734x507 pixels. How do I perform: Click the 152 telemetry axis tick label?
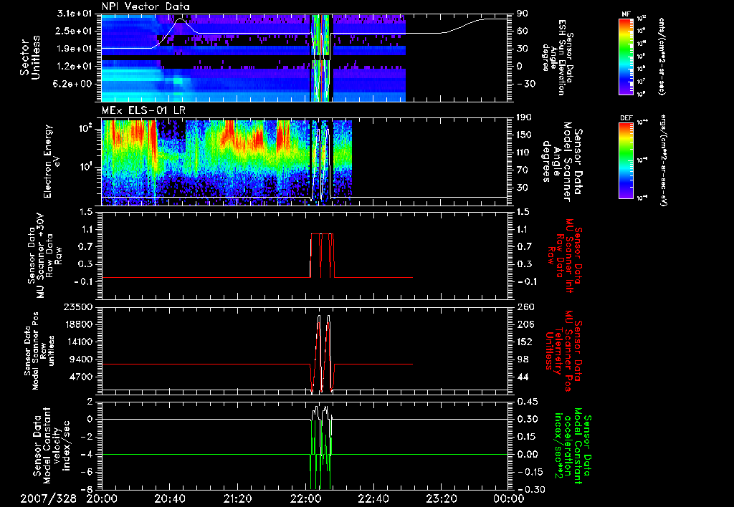point(525,342)
